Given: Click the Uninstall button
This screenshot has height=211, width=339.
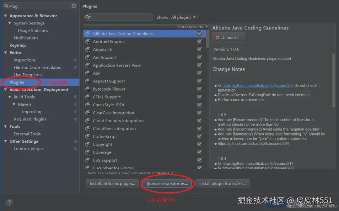Looking at the screenshot, I should [229, 38].
